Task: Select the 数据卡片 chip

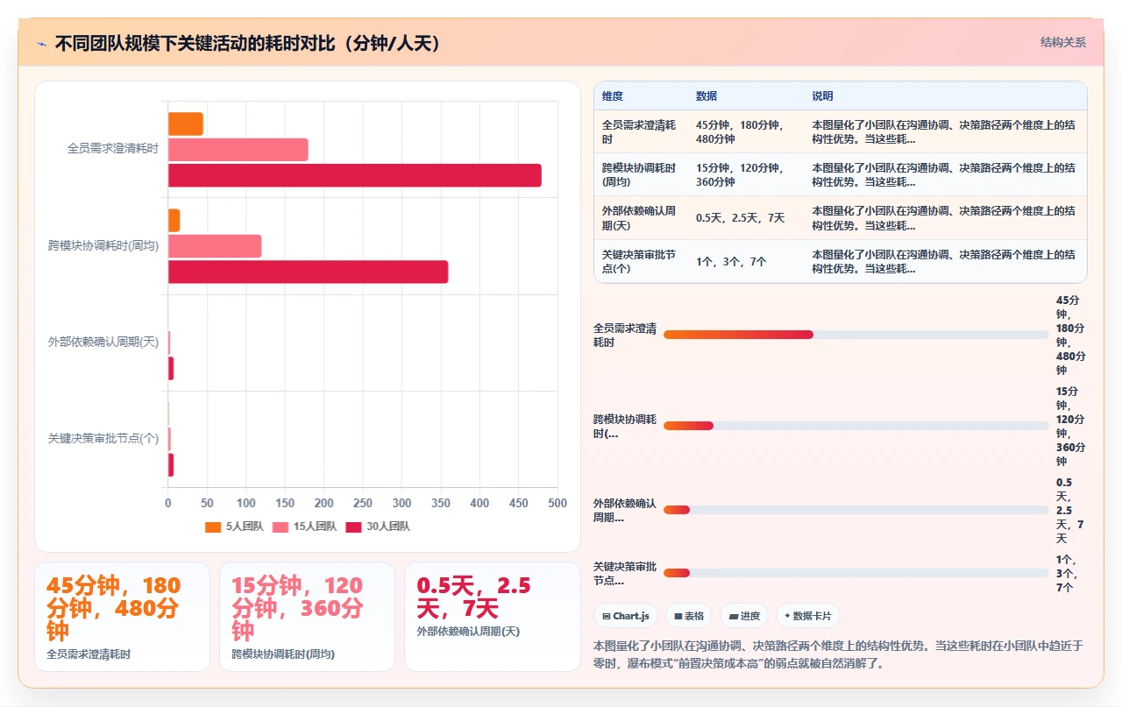Action: [808, 616]
